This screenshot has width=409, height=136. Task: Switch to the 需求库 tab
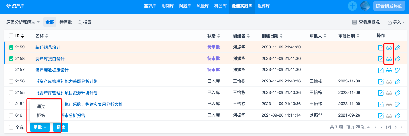pyautogui.click(x=150, y=6)
